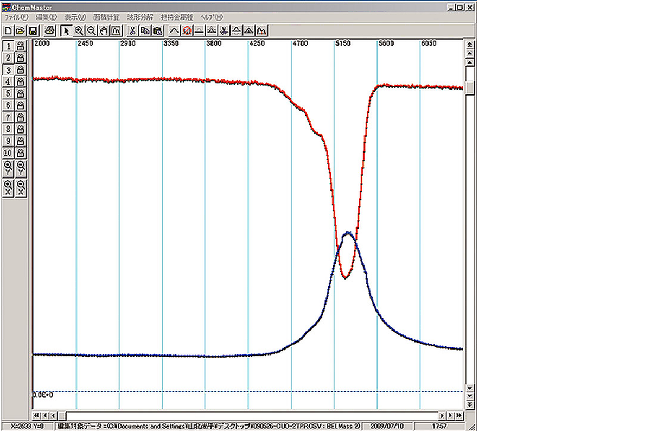Select data channel 7 button
This screenshot has height=431, width=651.
click(x=8, y=117)
